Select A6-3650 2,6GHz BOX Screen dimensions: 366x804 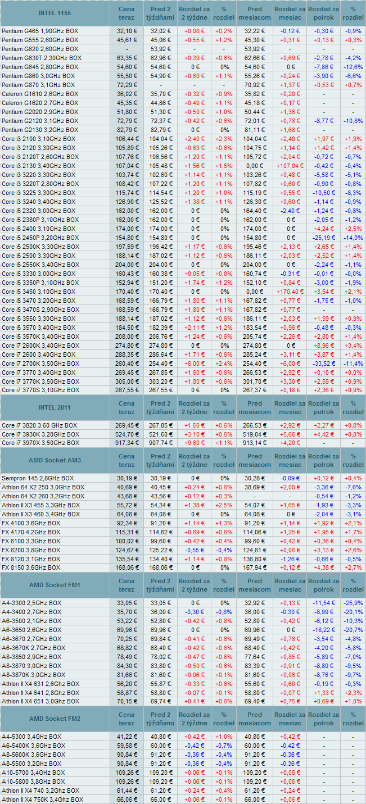pyautogui.click(x=32, y=630)
